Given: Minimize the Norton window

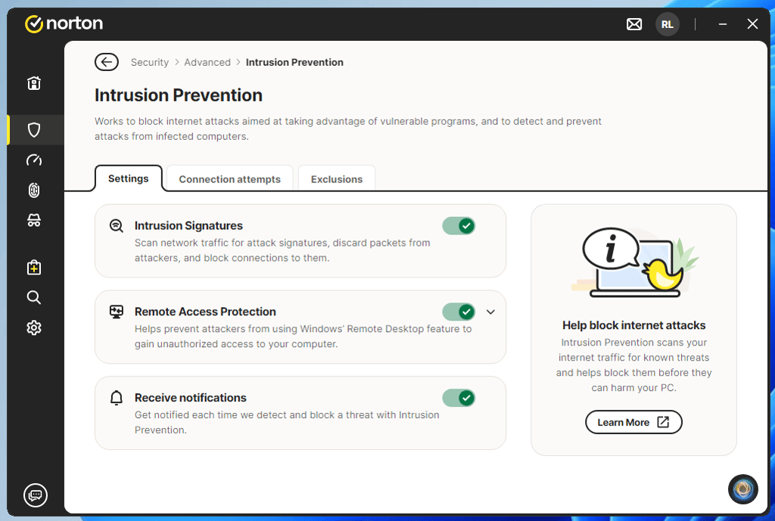Looking at the screenshot, I should (723, 23).
